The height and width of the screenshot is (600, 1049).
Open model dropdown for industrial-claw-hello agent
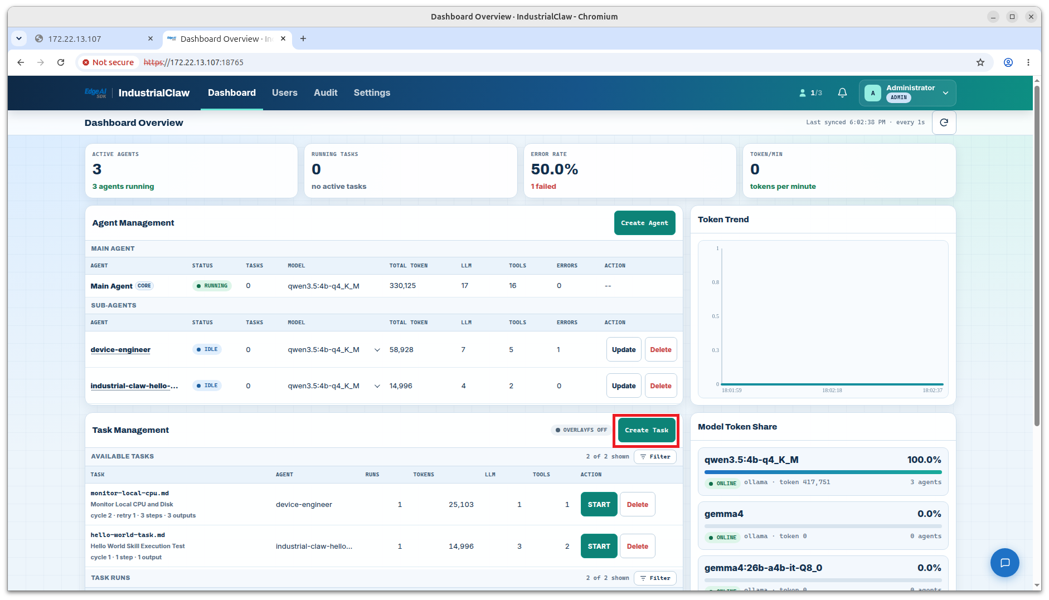(377, 386)
